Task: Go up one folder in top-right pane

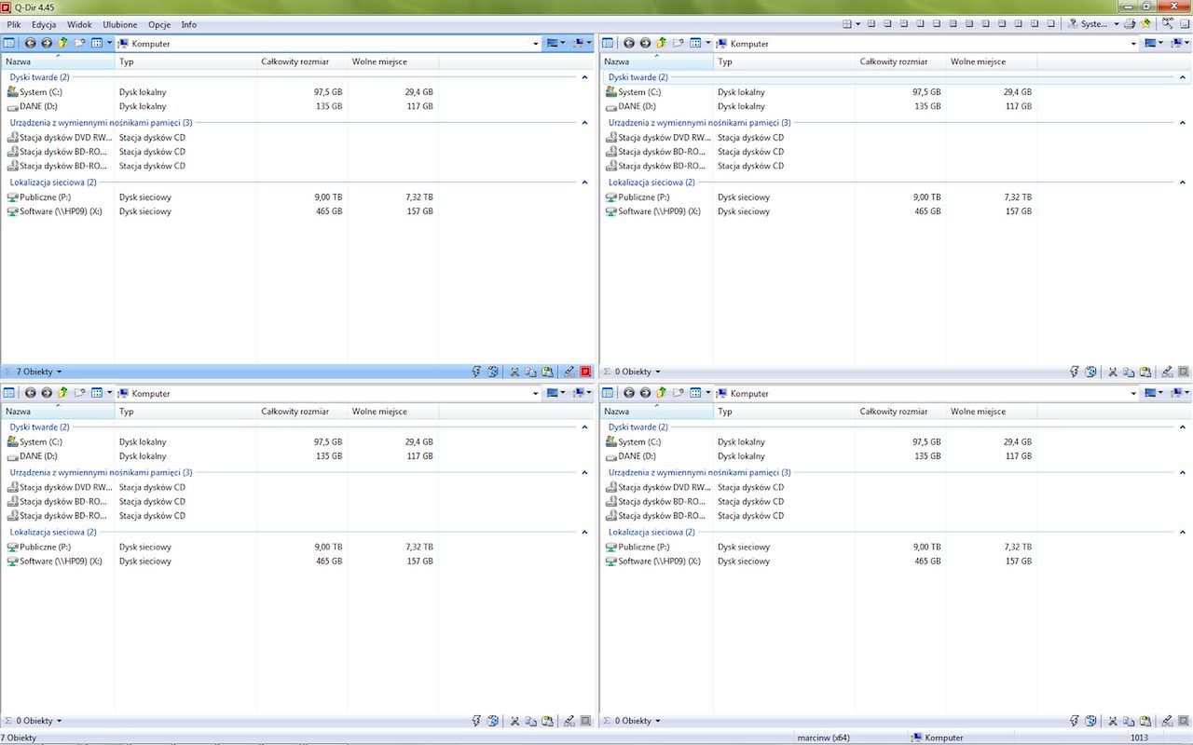Action: click(661, 43)
